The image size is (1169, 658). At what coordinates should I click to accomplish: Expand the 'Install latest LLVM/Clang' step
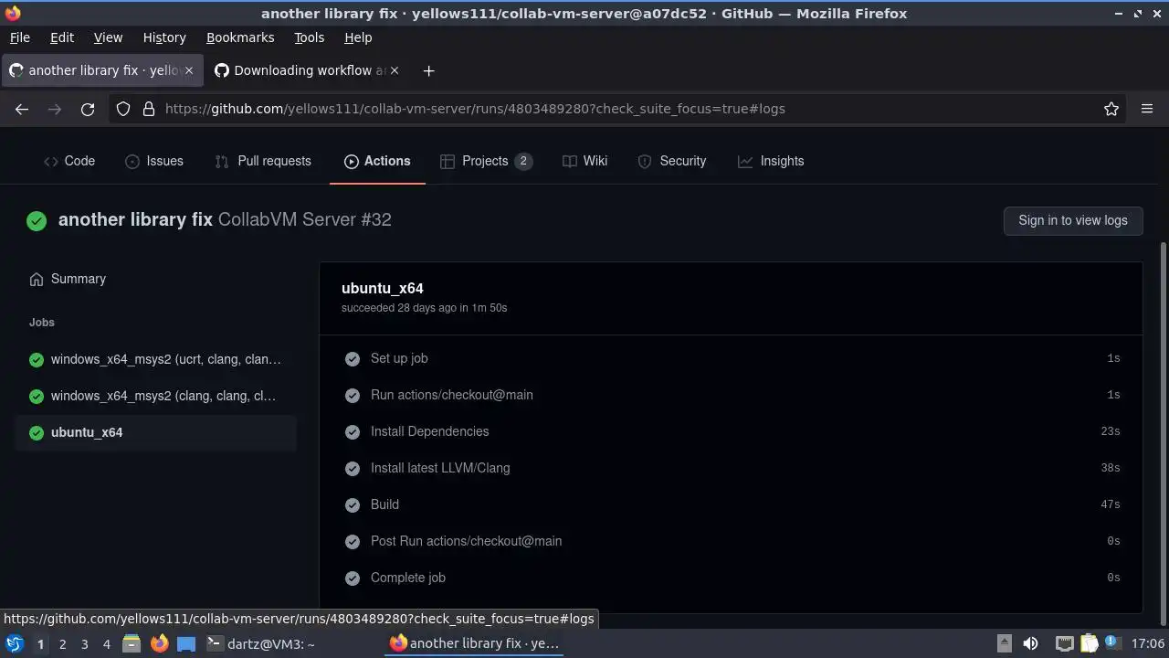pos(731,468)
